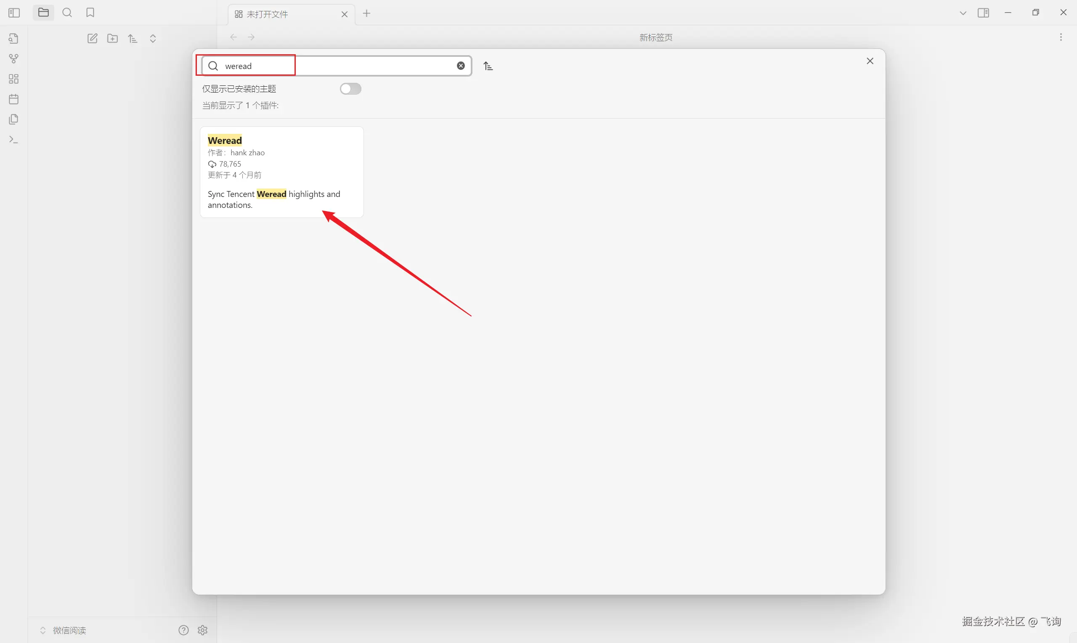The image size is (1077, 643).
Task: Open the command palette ribbon icon
Action: [x=14, y=140]
